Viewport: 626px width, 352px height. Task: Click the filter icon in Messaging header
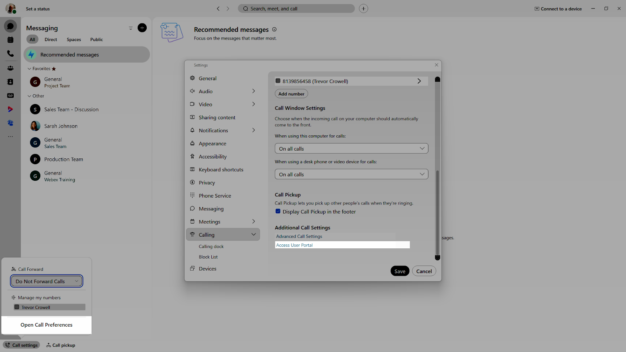[x=131, y=28]
